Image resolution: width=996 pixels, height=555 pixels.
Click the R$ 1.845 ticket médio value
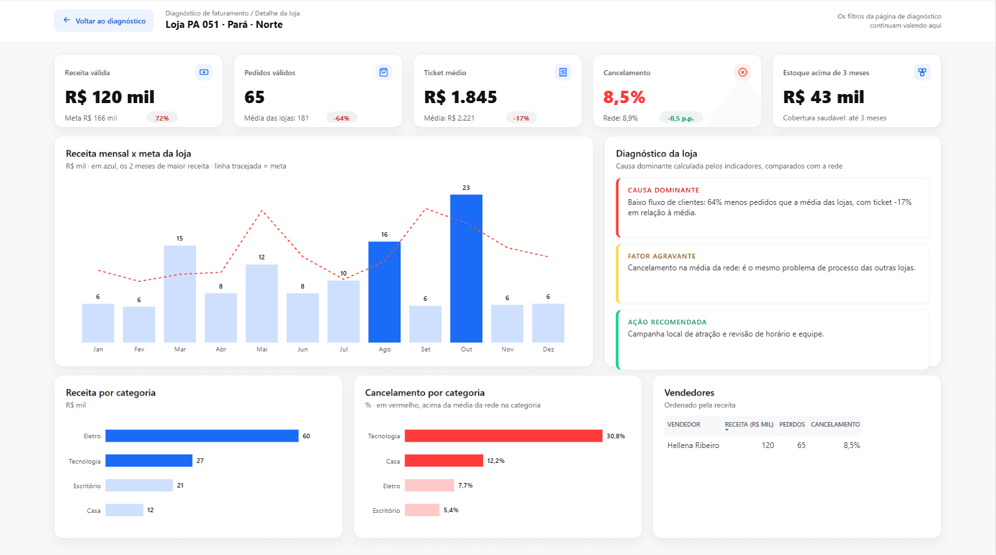pos(460,97)
